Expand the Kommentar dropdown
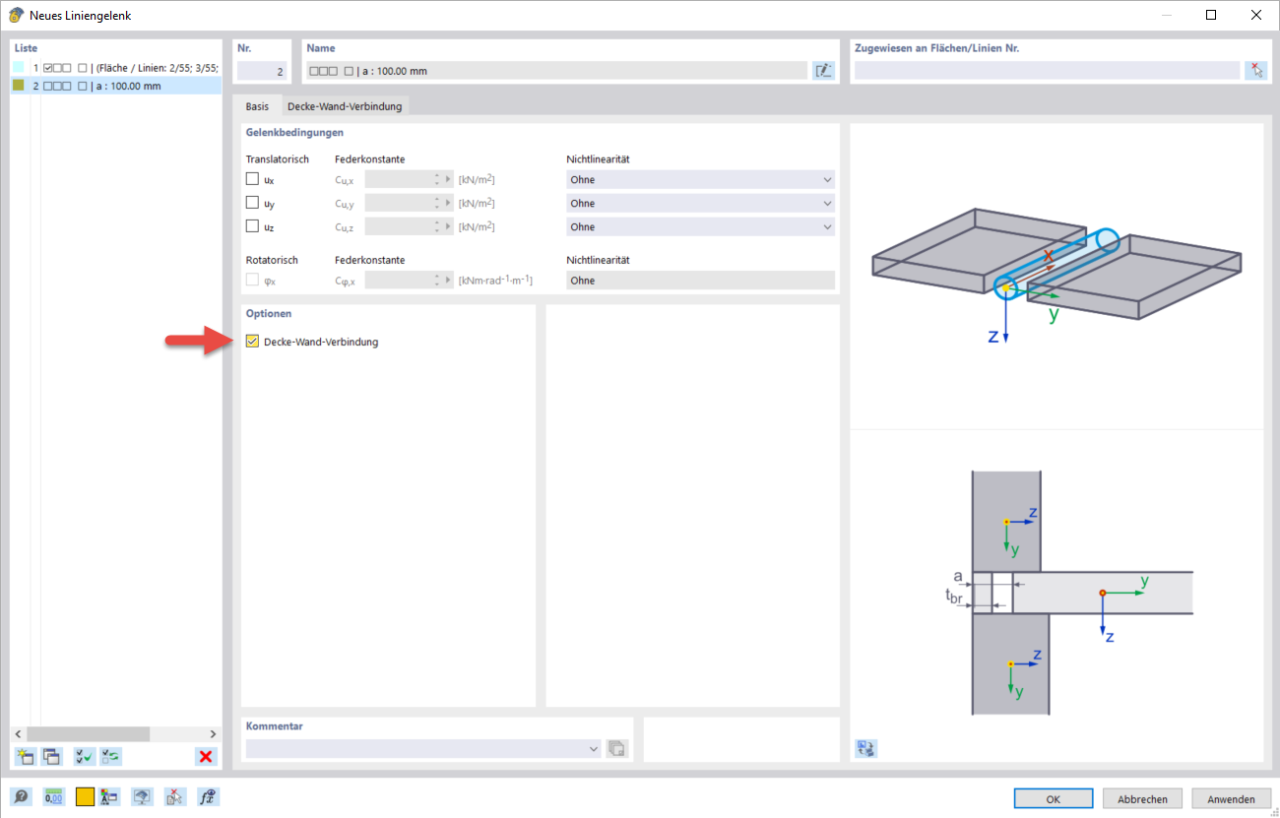Viewport: 1280px width, 818px height. [594, 749]
